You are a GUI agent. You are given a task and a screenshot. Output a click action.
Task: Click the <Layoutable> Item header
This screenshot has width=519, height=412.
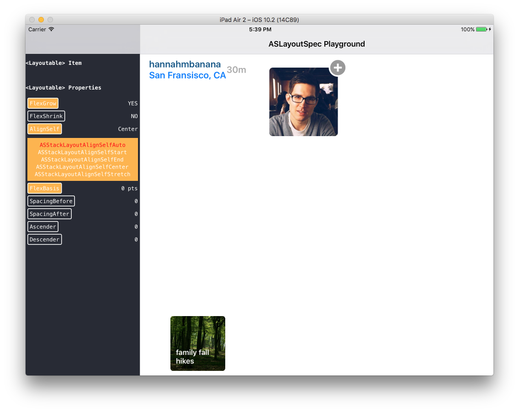[x=53, y=63]
